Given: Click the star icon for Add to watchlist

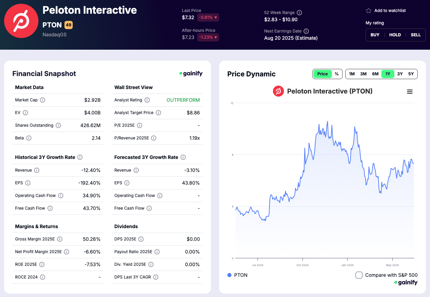Looking at the screenshot, I should tap(369, 11).
